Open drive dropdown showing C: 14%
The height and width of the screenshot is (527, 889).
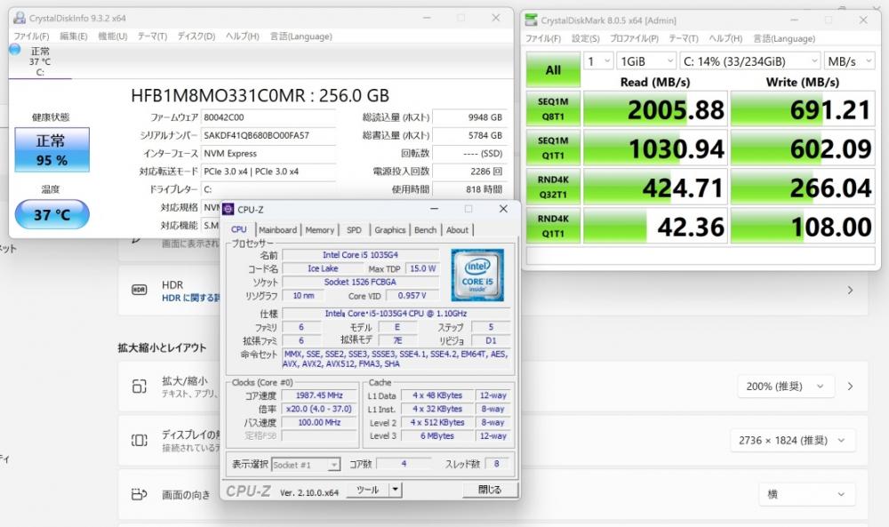click(x=749, y=61)
